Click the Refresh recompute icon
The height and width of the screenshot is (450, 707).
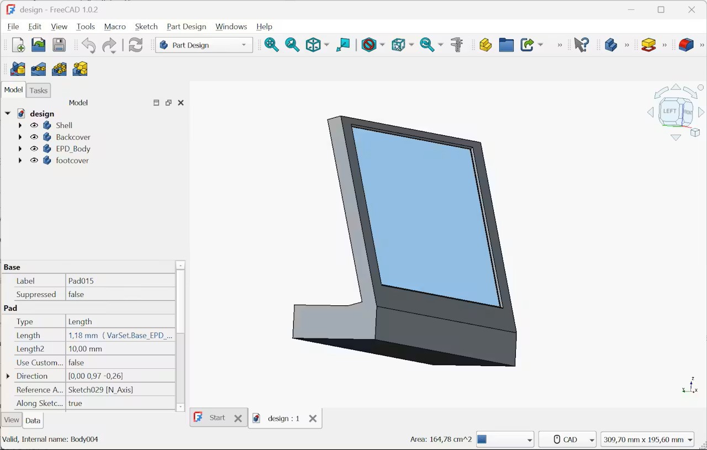[x=136, y=45]
